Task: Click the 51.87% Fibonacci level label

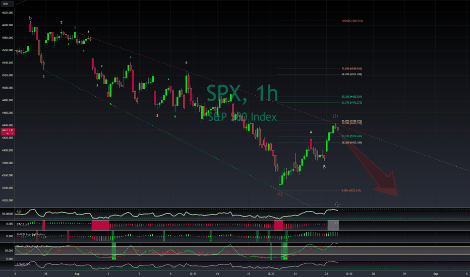Action: pyautogui.click(x=351, y=102)
